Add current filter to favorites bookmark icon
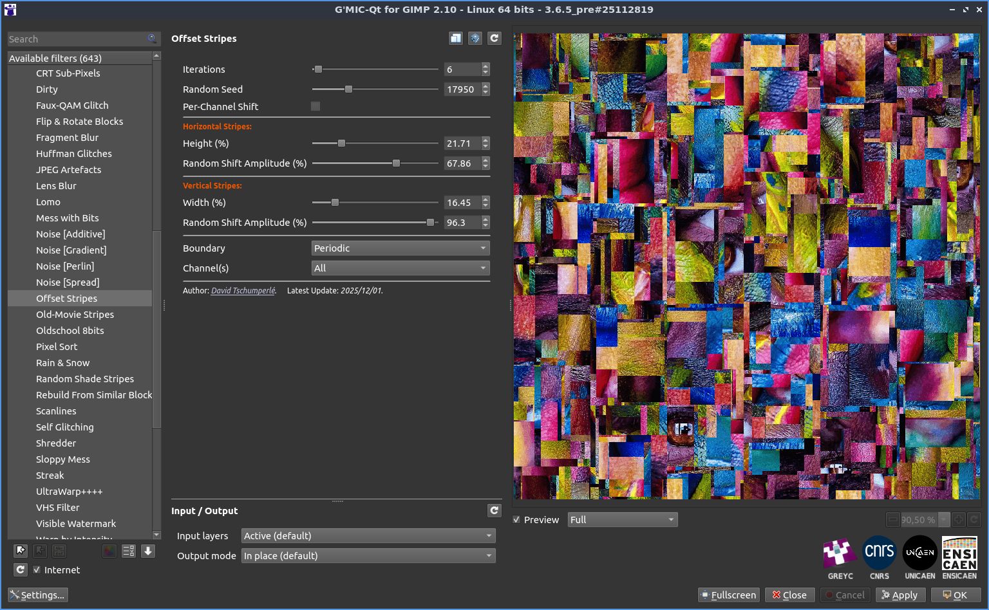 pos(21,551)
